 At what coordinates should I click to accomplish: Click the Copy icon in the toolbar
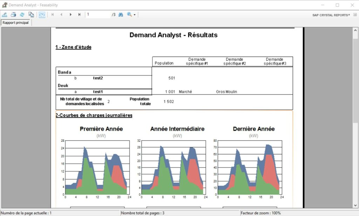31,14
